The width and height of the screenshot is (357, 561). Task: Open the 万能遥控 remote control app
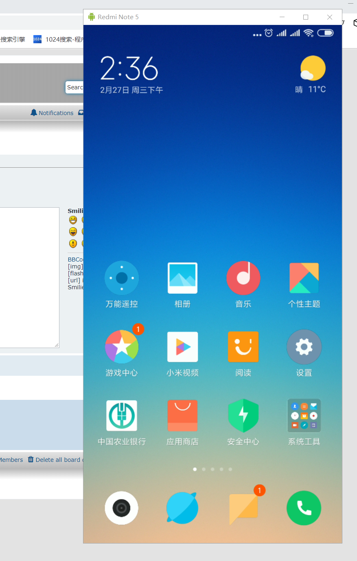point(122,278)
